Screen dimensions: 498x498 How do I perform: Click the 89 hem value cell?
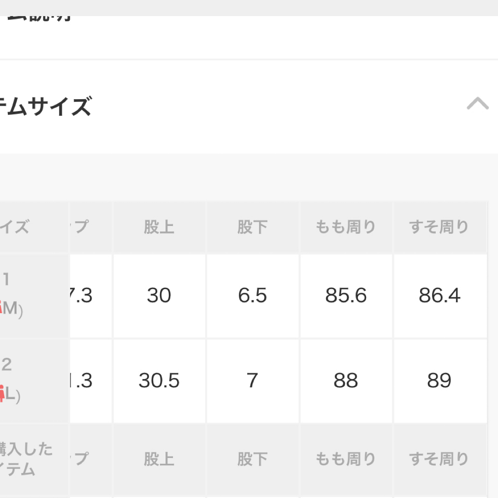pos(440,381)
